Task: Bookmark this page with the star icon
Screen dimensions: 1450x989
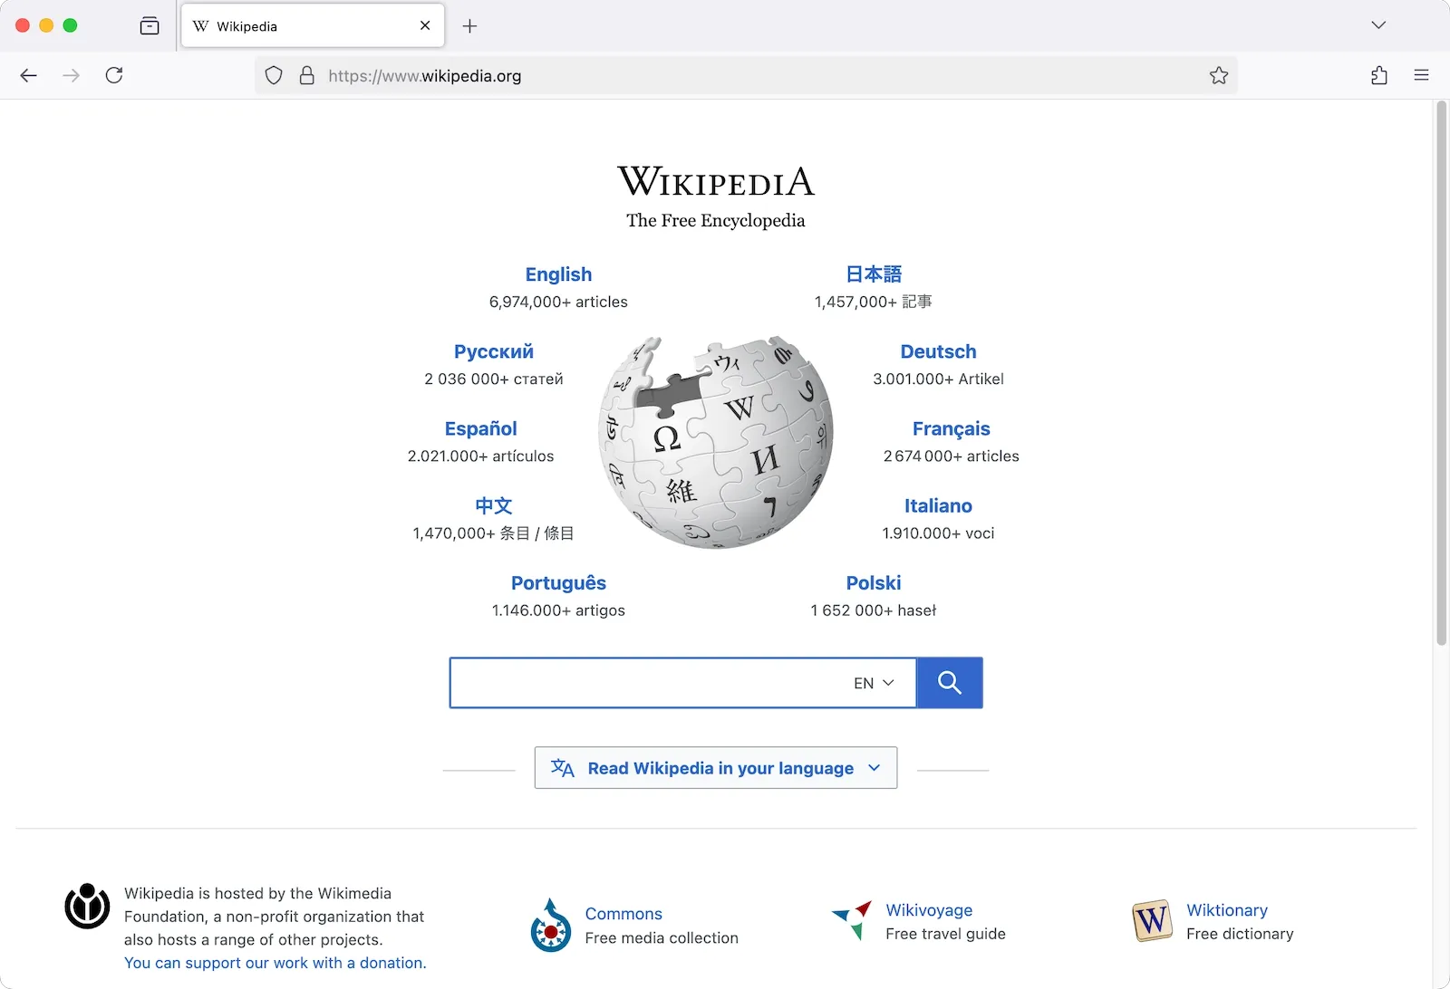Action: point(1219,75)
